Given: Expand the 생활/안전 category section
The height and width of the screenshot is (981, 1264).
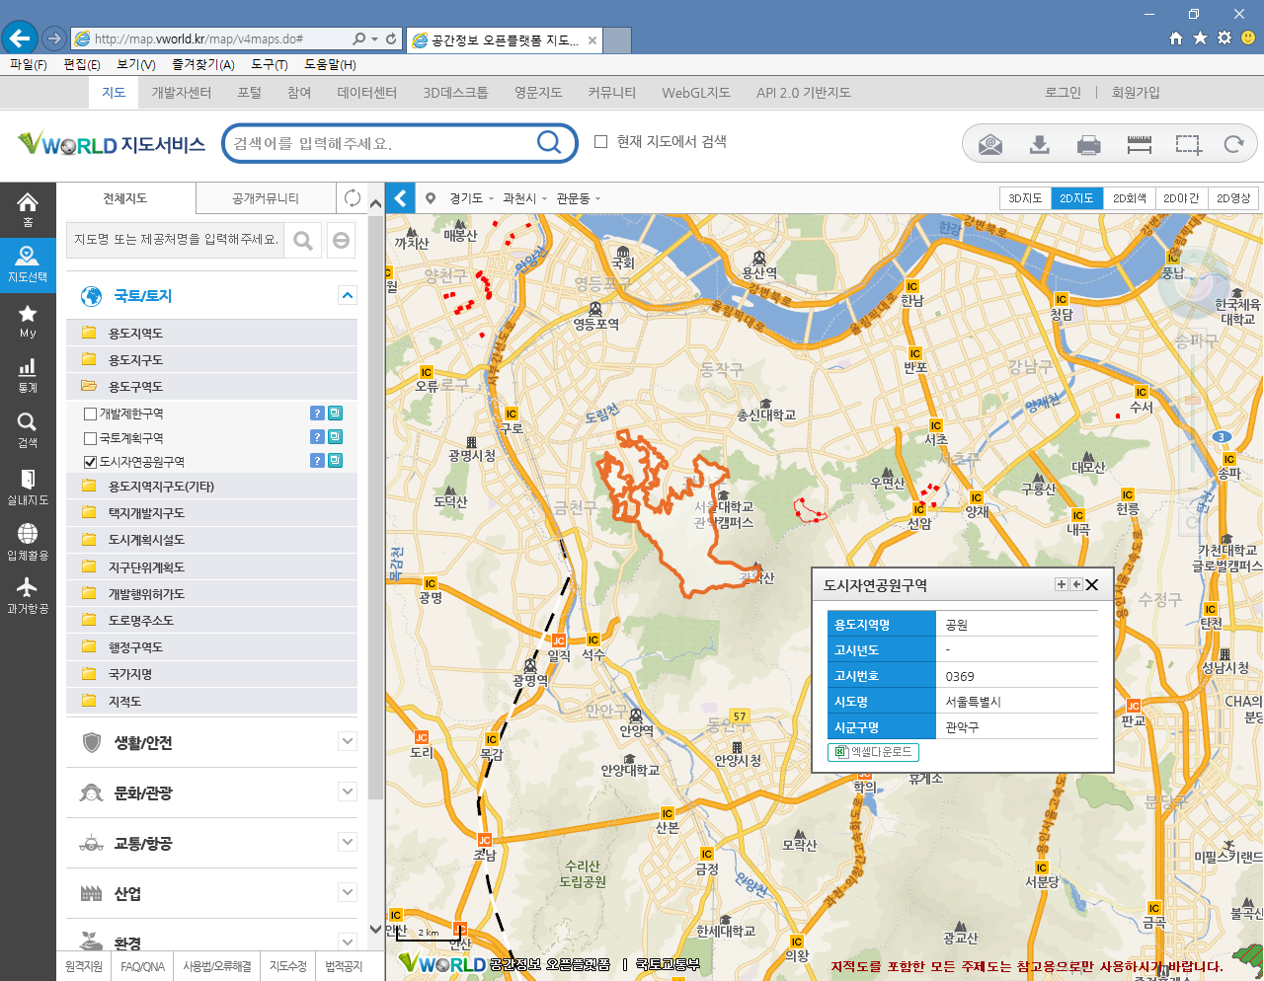Looking at the screenshot, I should [x=347, y=741].
